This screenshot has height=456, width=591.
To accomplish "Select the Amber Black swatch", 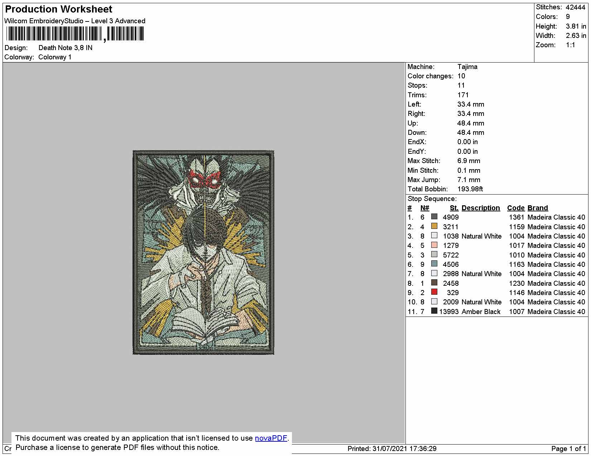I will point(434,311).
